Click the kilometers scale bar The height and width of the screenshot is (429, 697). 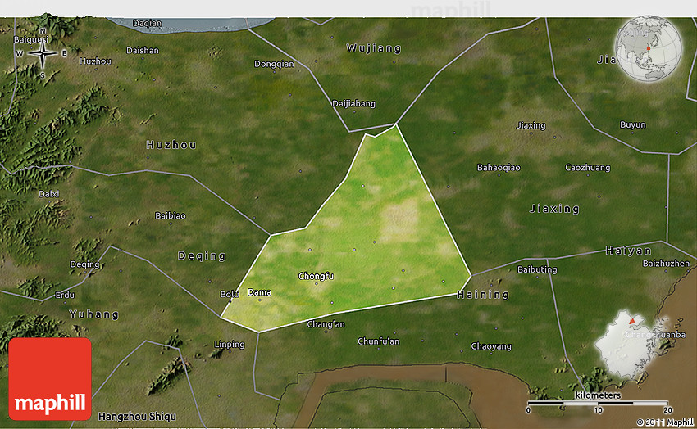pos(598,404)
